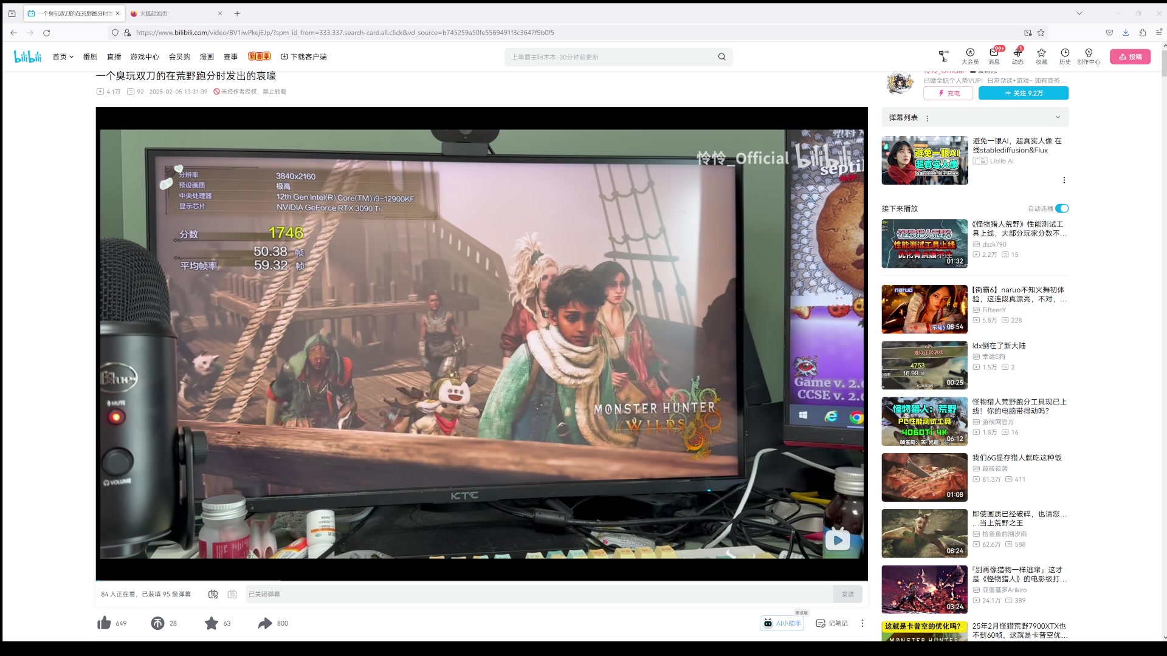
Task: Click the 充电 charge button
Action: [948, 93]
